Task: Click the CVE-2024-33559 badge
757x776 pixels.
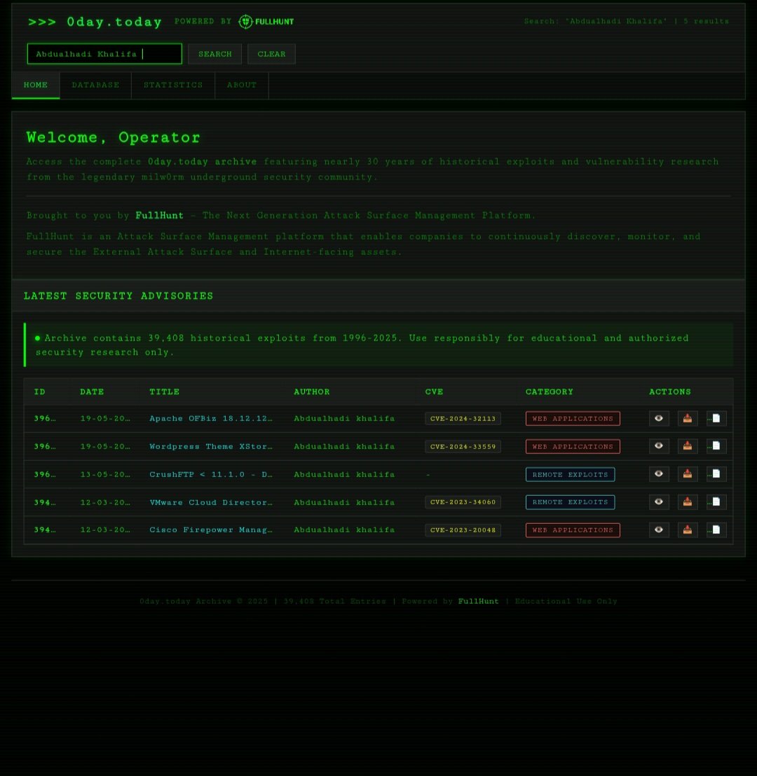Action: click(x=463, y=446)
